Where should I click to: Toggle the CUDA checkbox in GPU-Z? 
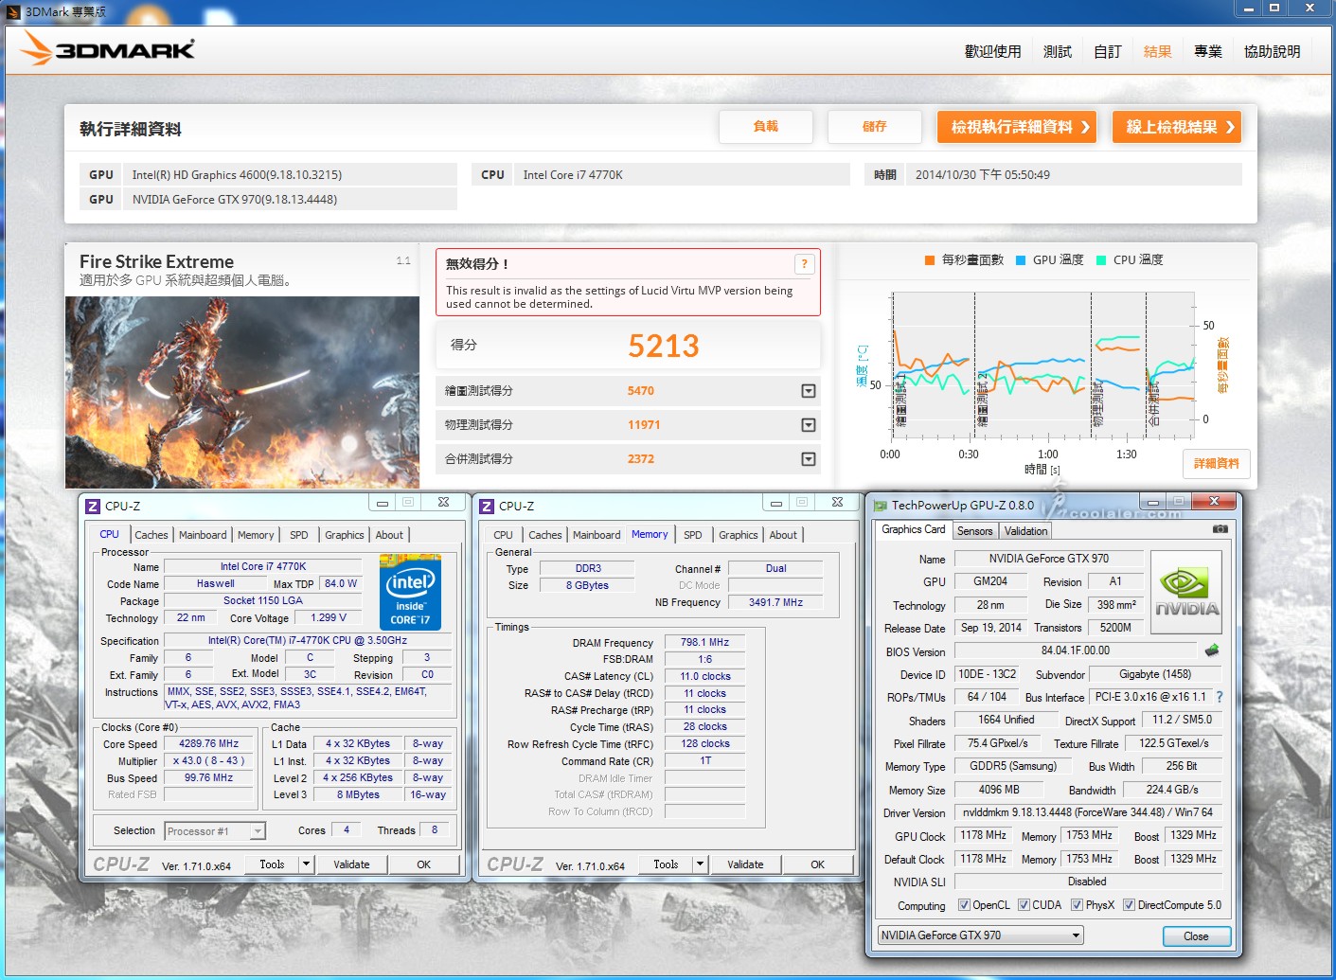(1024, 905)
